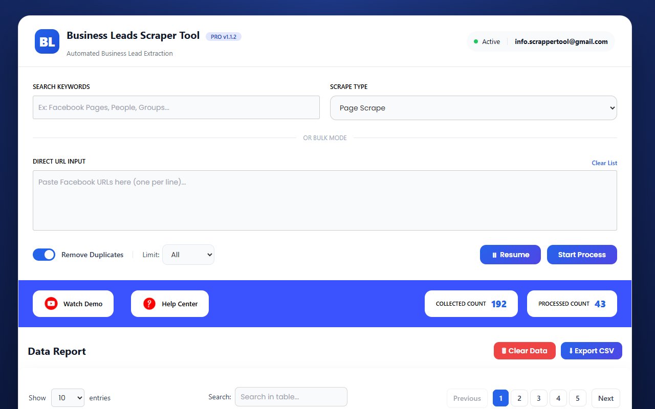655x409 pixels.
Task: Click the Processed Count 43 card
Action: [x=572, y=304]
